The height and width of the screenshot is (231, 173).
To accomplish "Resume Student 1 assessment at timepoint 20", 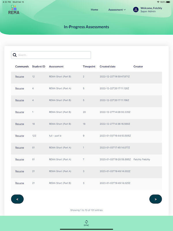I will 20,112.
